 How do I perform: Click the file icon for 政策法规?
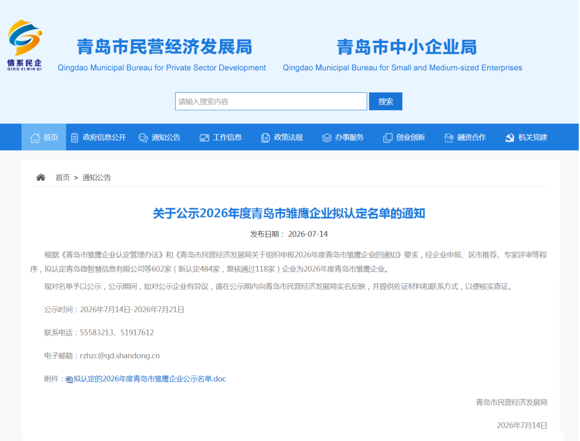coord(265,138)
